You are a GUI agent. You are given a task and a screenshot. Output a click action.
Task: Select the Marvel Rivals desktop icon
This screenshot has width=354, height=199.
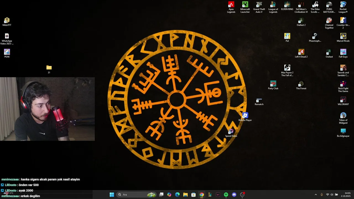point(343,38)
